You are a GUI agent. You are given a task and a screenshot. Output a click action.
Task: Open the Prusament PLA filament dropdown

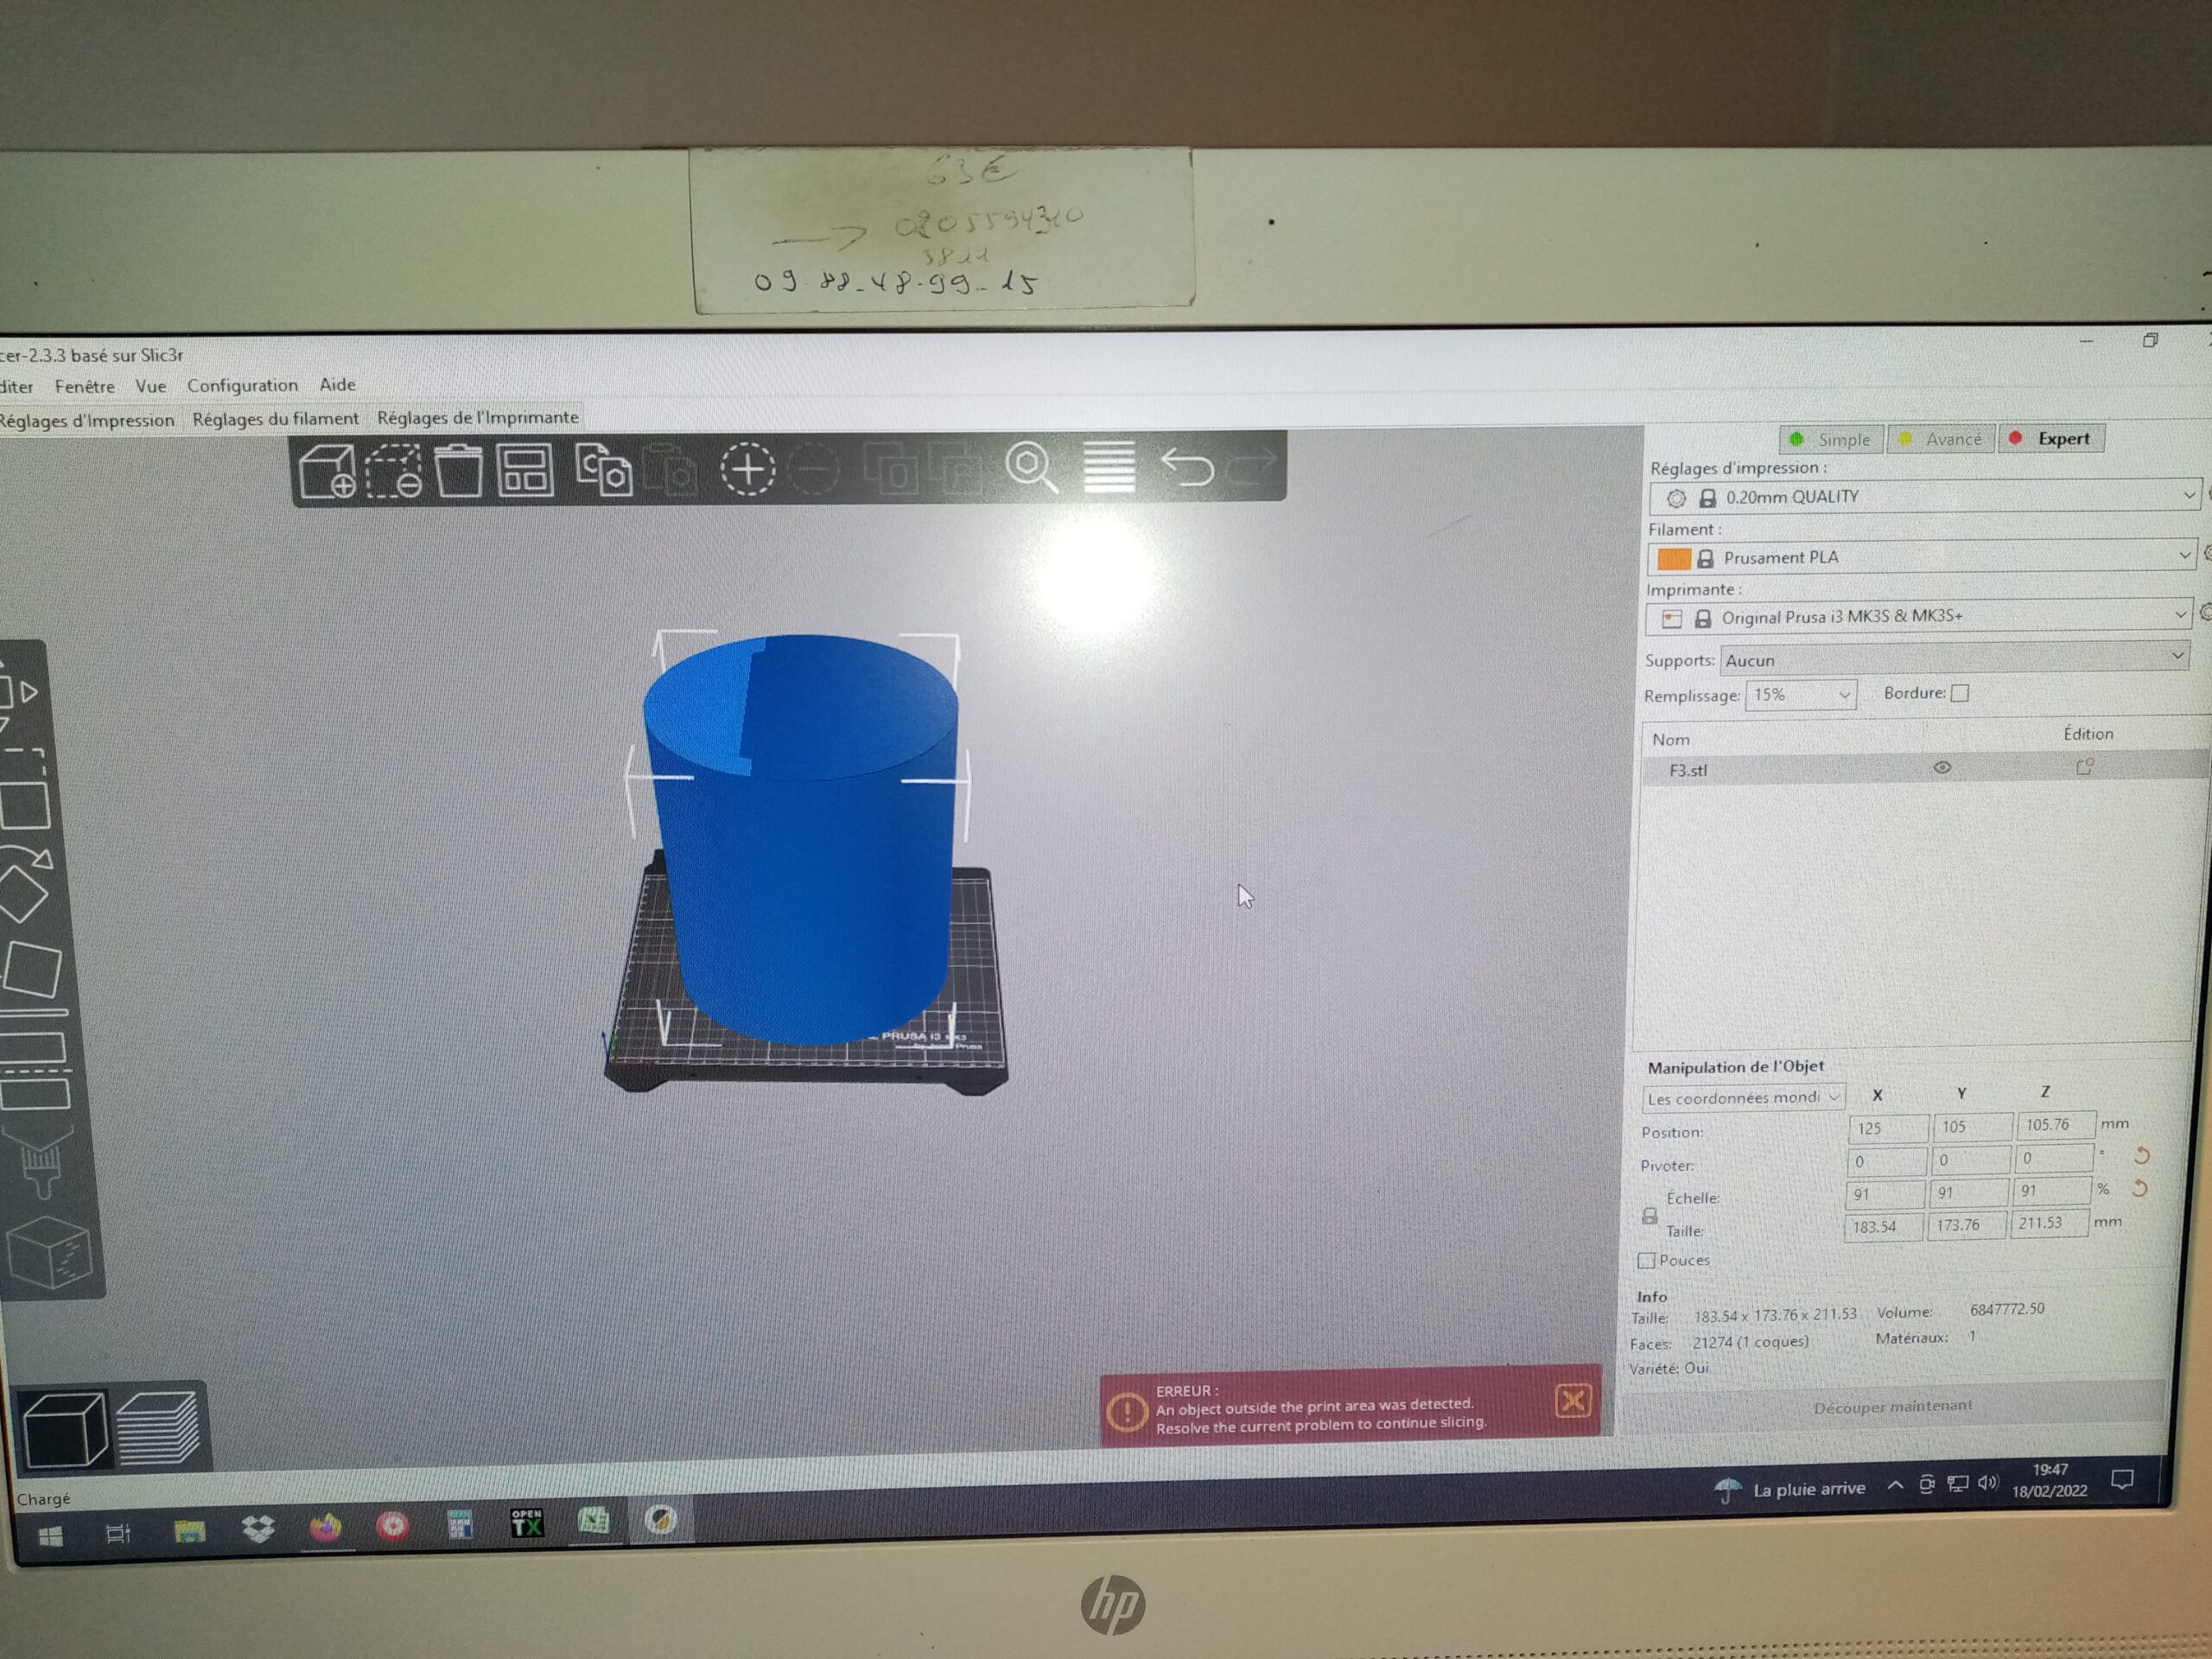click(1921, 557)
